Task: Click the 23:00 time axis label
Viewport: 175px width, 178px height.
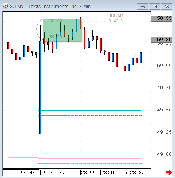Action: pos(88,173)
